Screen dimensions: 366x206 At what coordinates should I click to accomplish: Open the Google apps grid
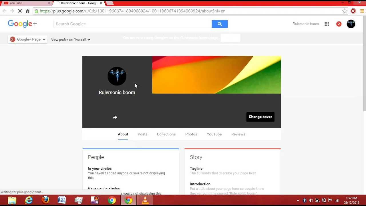point(327,24)
